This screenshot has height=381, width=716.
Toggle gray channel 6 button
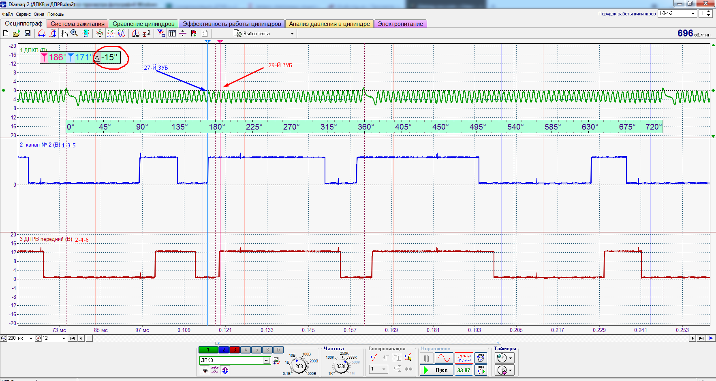pyautogui.click(x=267, y=350)
